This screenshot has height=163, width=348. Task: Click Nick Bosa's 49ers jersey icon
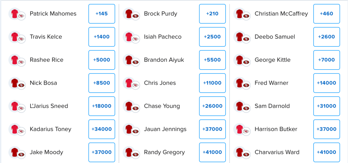click(x=15, y=83)
